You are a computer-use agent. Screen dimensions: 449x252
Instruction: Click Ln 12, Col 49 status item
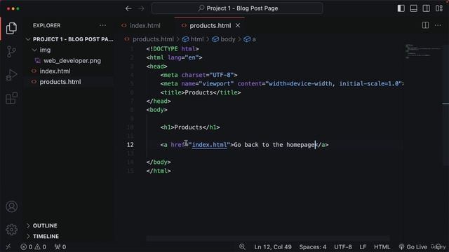pos(273,247)
